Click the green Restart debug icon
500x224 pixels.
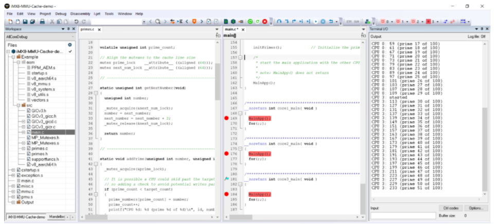point(250,22)
